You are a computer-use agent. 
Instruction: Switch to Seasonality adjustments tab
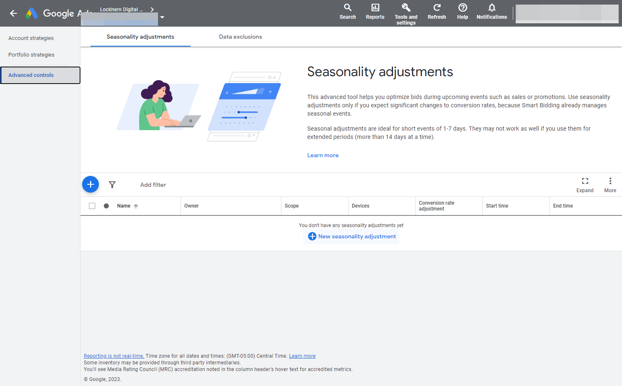[140, 37]
